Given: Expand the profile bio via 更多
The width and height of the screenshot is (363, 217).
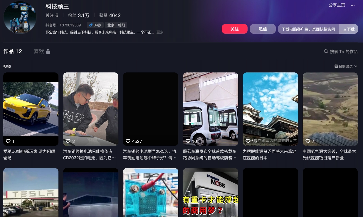Looking at the screenshot, I should coord(160,32).
